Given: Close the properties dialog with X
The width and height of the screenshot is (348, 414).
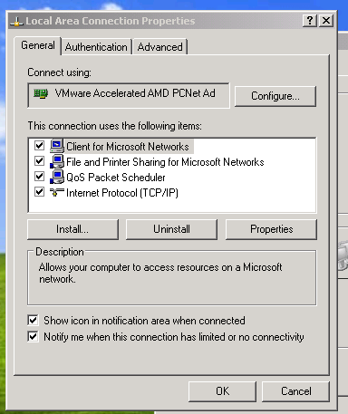Looking at the screenshot, I should [326, 21].
